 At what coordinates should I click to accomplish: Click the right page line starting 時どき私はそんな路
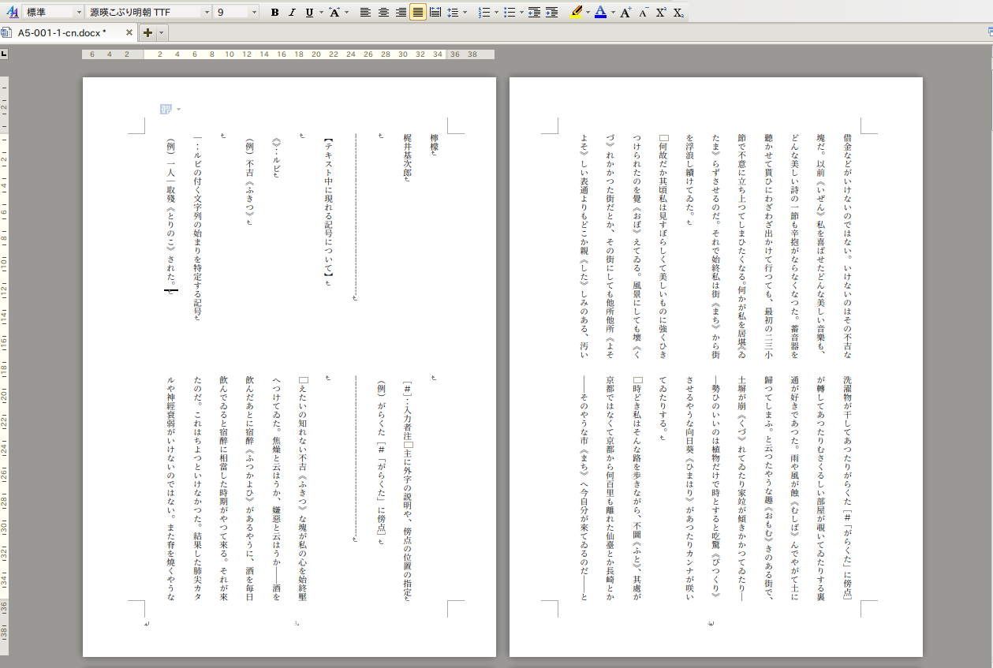pos(637,491)
